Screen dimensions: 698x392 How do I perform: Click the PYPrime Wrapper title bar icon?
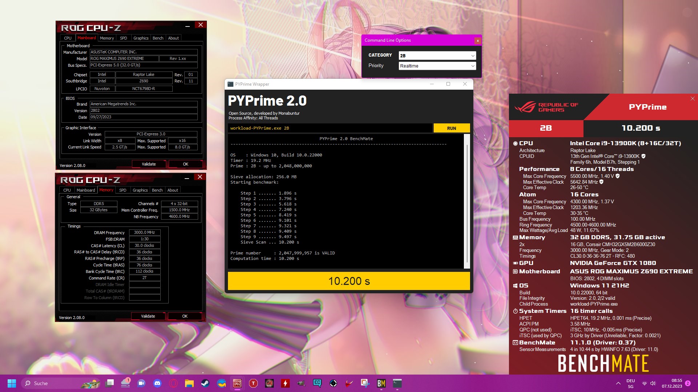pos(230,84)
